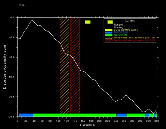Viewport: 166px width, 129px height.
Task: Click the Disorder propensity sum axis title
Action: tap(4, 67)
